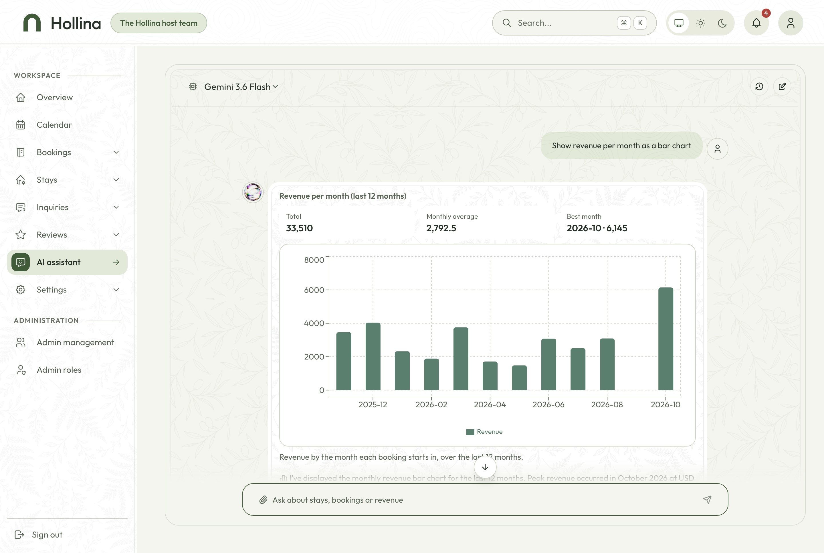Open the Overview page
The height and width of the screenshot is (553, 824).
pos(67,97)
